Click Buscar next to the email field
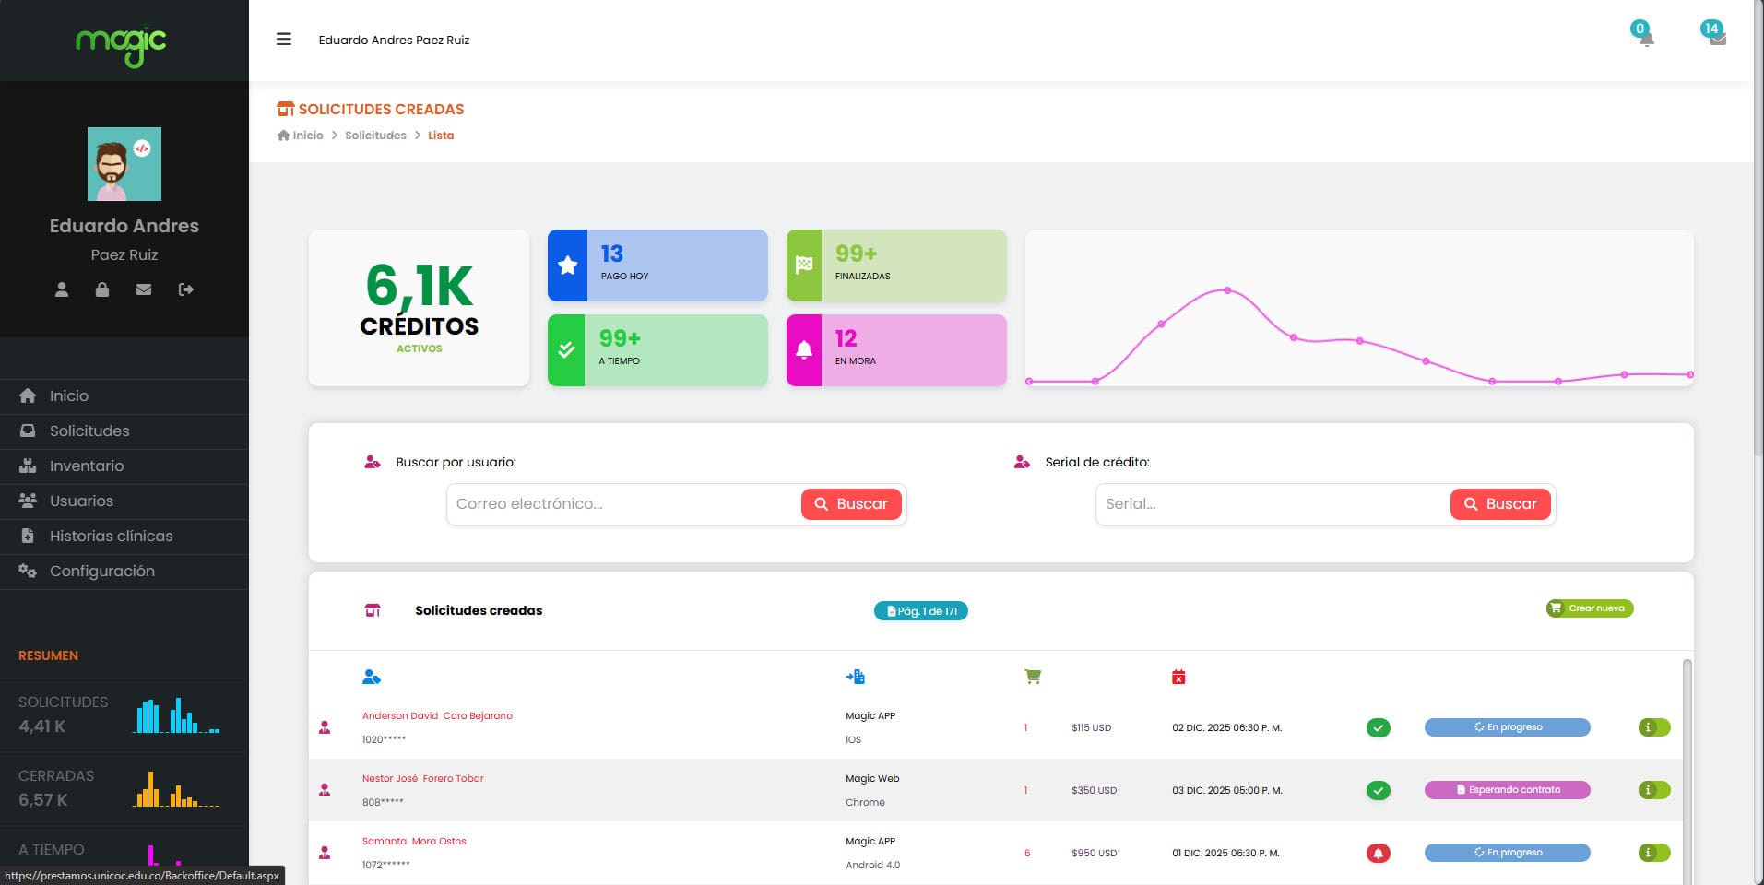This screenshot has height=885, width=1764. pos(850,504)
